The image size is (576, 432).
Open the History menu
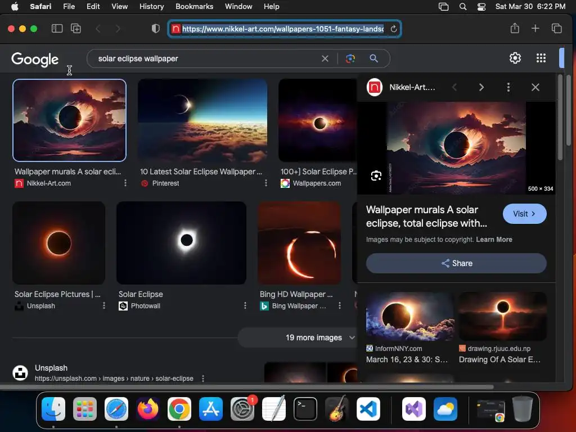click(151, 6)
